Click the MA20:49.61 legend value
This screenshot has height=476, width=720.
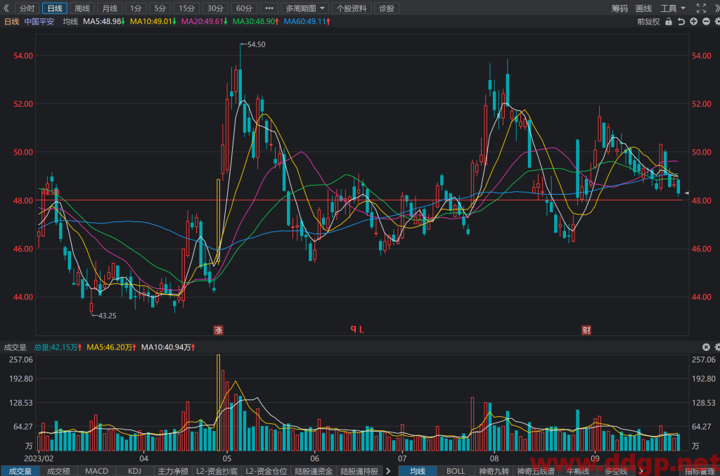pyautogui.click(x=205, y=22)
